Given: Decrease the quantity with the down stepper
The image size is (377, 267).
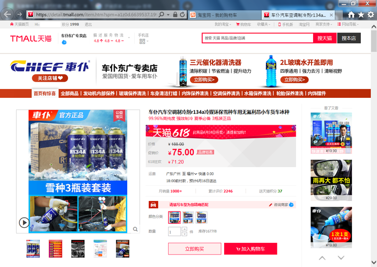Looking at the screenshot, I should pos(184,234).
